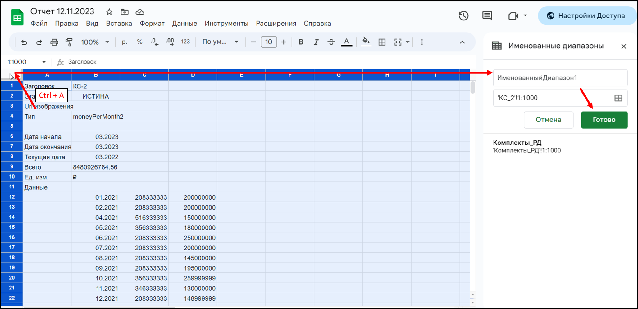638x309 pixels.
Task: Click the Merge cells icon
Action: pyautogui.click(x=398, y=42)
